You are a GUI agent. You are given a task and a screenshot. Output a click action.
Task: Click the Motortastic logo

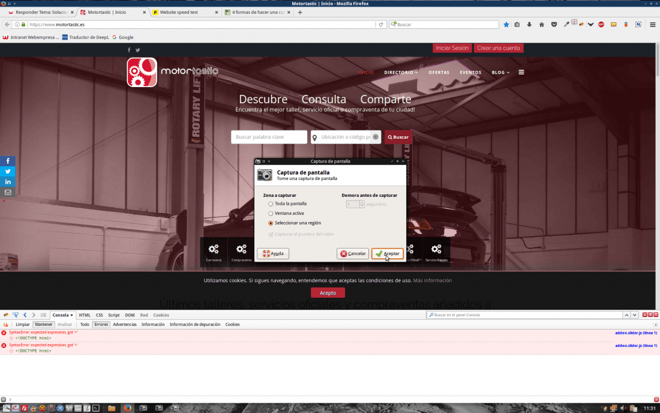coord(173,72)
